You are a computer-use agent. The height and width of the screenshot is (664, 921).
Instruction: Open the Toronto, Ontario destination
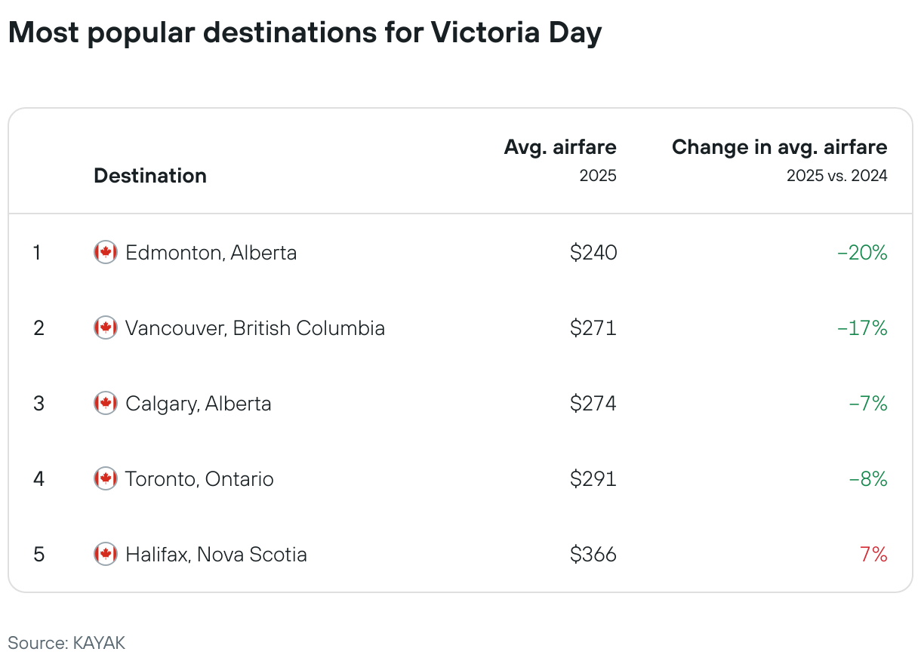(199, 478)
